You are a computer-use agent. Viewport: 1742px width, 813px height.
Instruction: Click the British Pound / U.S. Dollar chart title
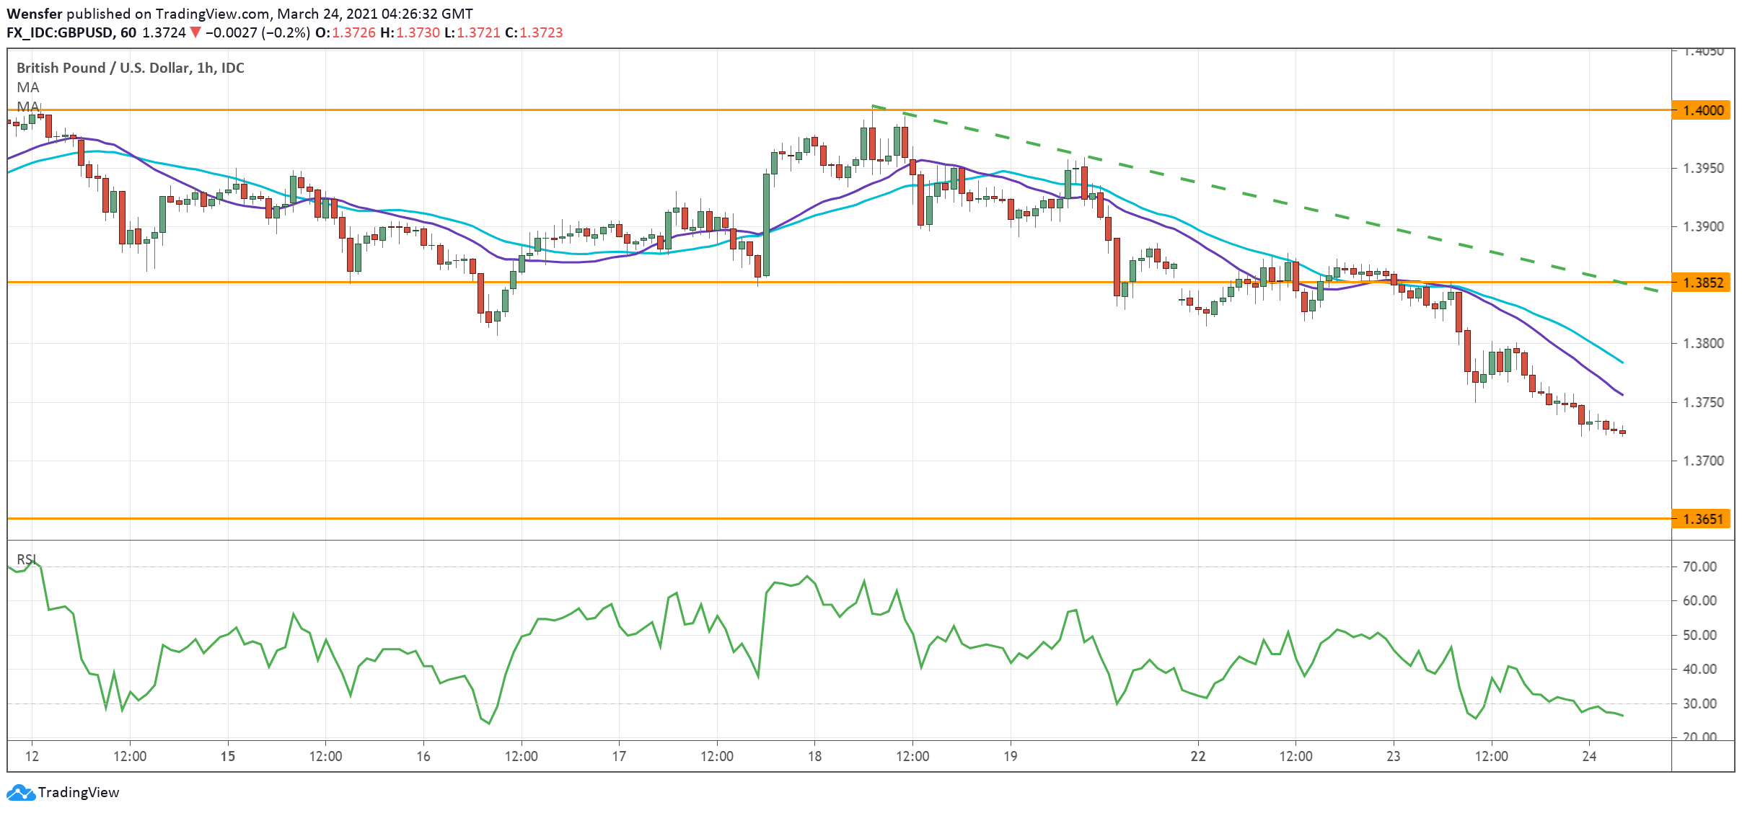click(x=130, y=68)
